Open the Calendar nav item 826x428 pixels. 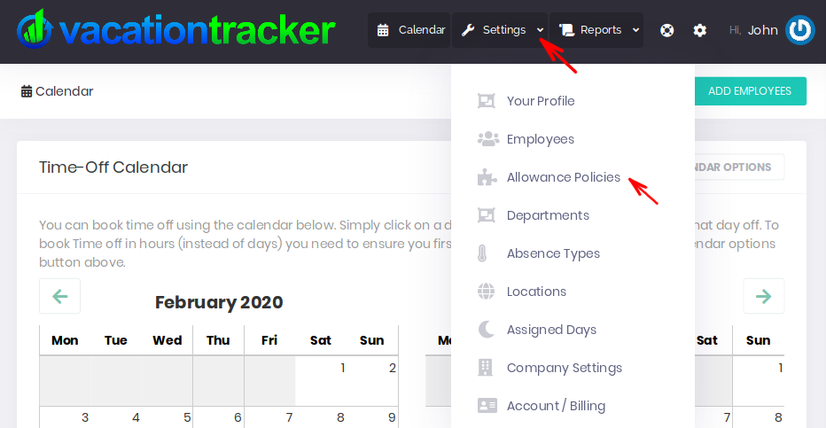click(410, 30)
